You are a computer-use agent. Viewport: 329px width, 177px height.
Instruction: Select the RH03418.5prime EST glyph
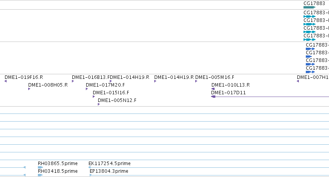click(x=40, y=175)
